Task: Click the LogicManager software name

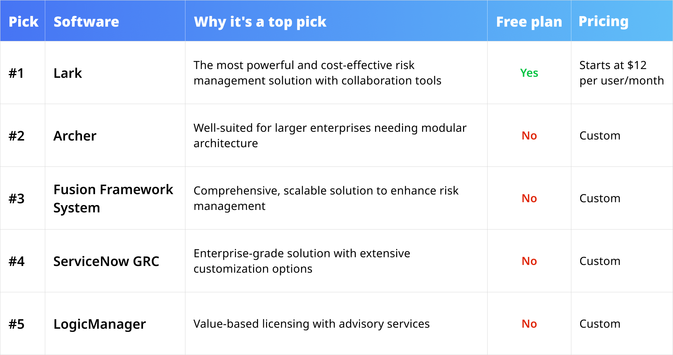Action: 100,324
